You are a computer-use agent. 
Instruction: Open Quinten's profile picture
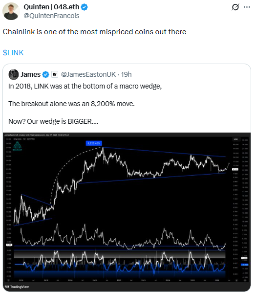(11, 11)
